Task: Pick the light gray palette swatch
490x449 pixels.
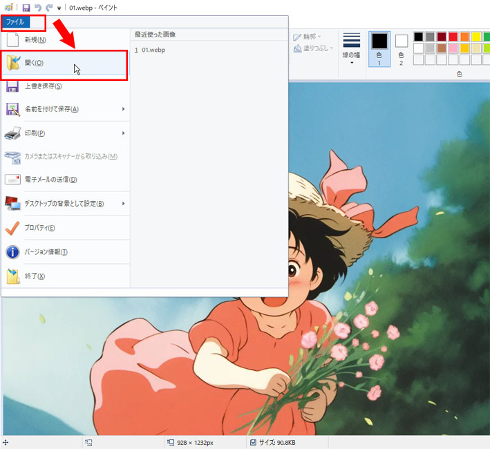Action: click(430, 48)
